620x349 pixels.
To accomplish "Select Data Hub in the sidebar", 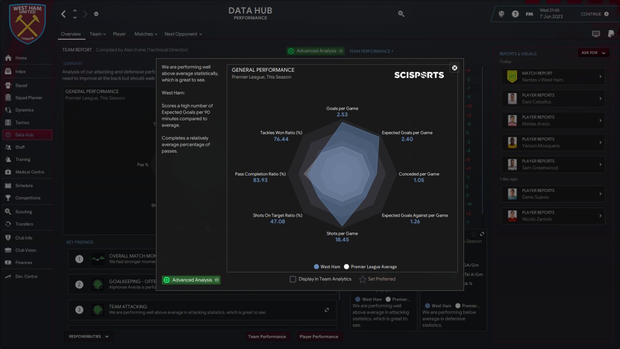I will coord(27,135).
